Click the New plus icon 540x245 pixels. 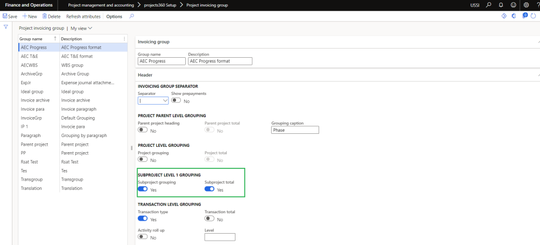click(x=25, y=16)
